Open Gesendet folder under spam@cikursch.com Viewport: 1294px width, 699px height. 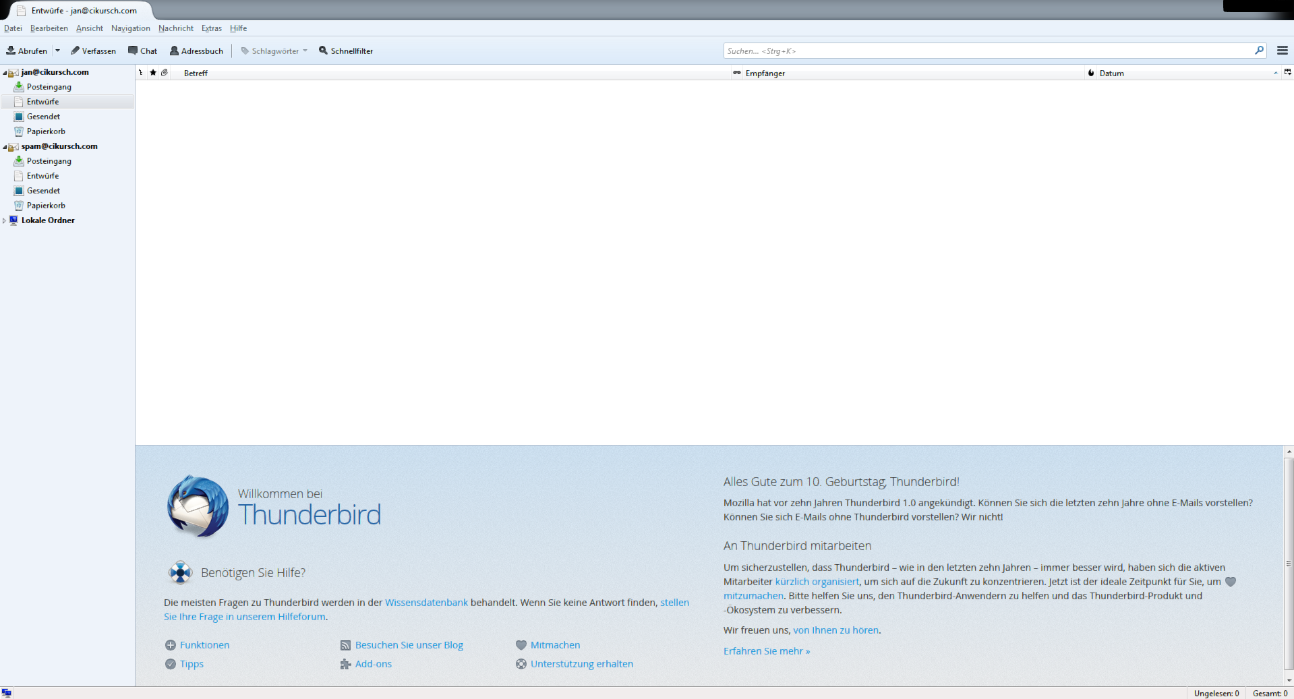tap(43, 191)
